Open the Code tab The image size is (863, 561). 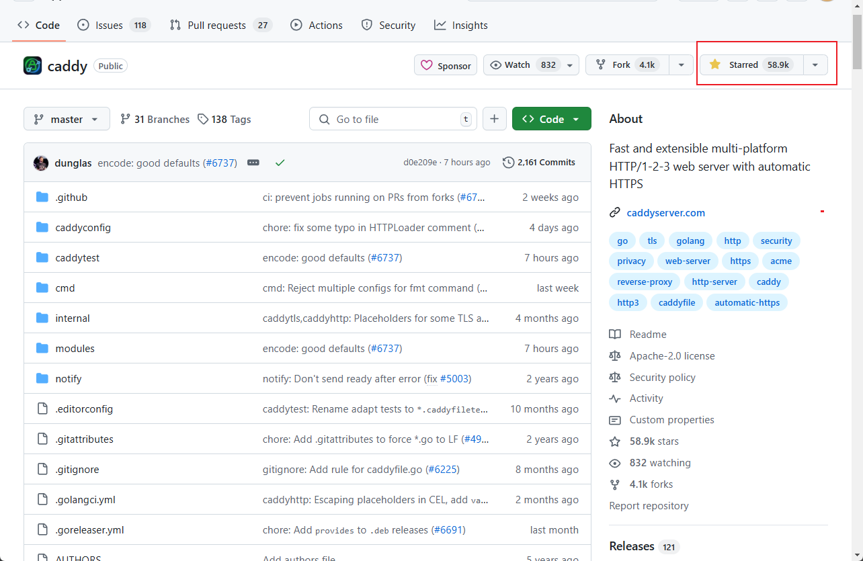pos(38,25)
